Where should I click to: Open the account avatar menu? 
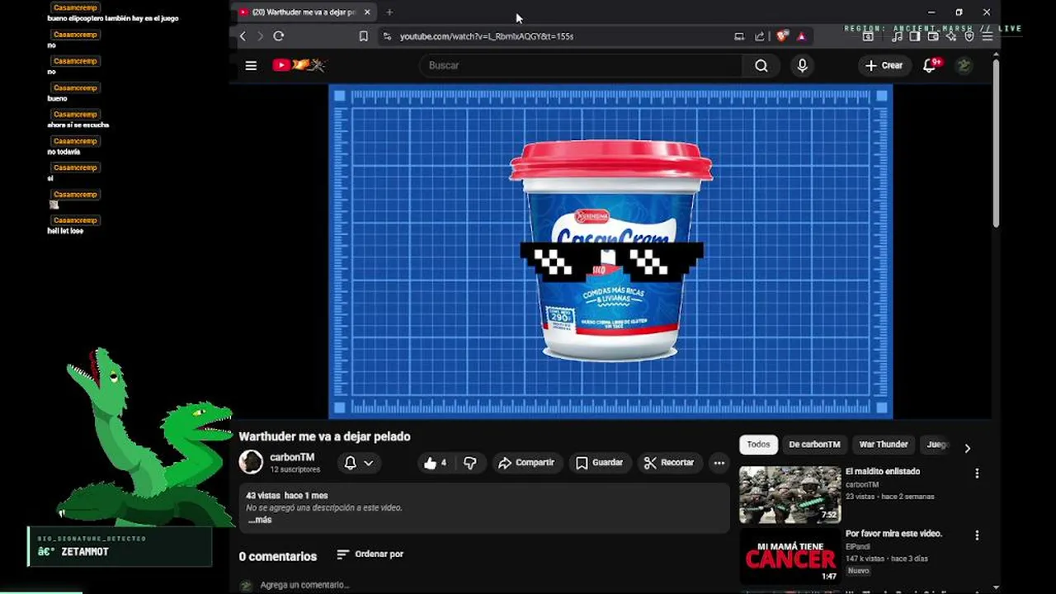[964, 65]
